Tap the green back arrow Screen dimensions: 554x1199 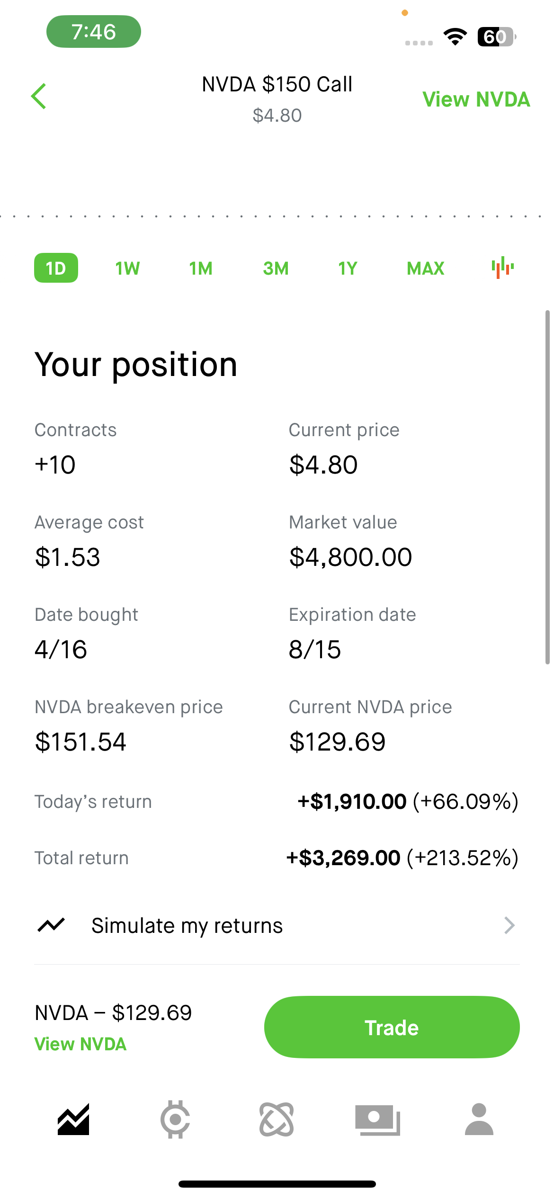point(39,97)
